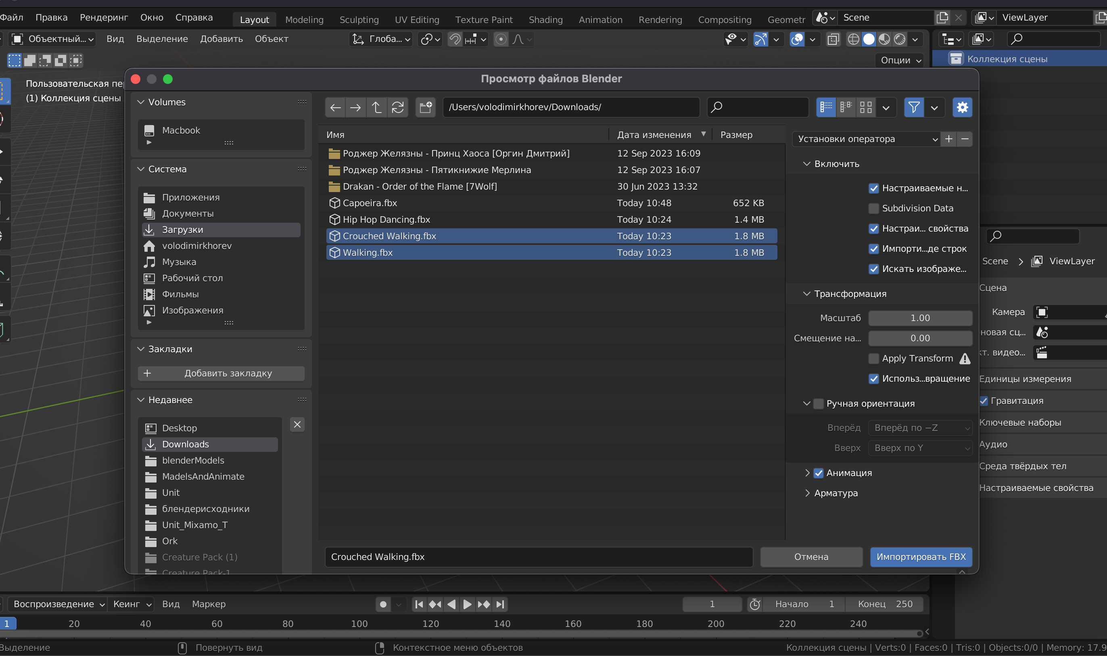This screenshot has height=656, width=1107.
Task: Toggle X-ray view in viewport header
Action: click(833, 40)
